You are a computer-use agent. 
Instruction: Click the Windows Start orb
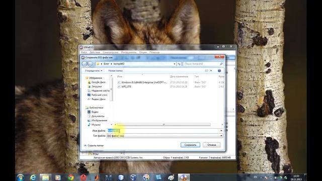(20, 177)
